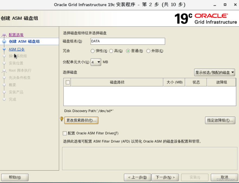
Task: Go back with 上一步(B) button
Action: click(x=137, y=177)
